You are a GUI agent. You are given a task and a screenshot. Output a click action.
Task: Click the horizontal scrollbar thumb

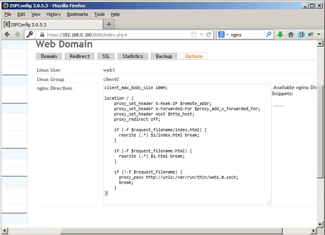171,231
